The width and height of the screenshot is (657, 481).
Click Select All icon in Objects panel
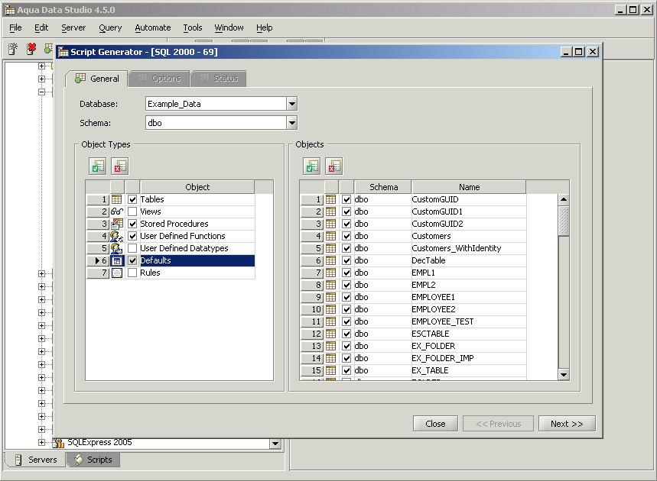[x=312, y=166]
